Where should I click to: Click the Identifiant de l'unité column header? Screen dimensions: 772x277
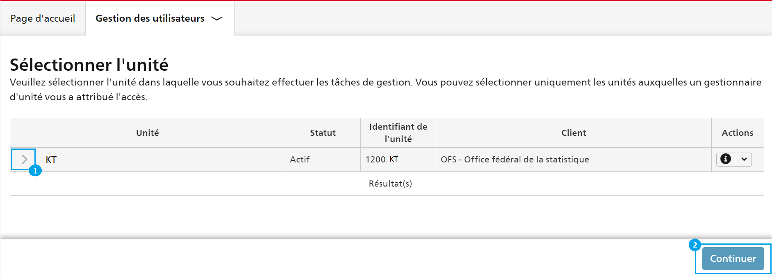398,133
